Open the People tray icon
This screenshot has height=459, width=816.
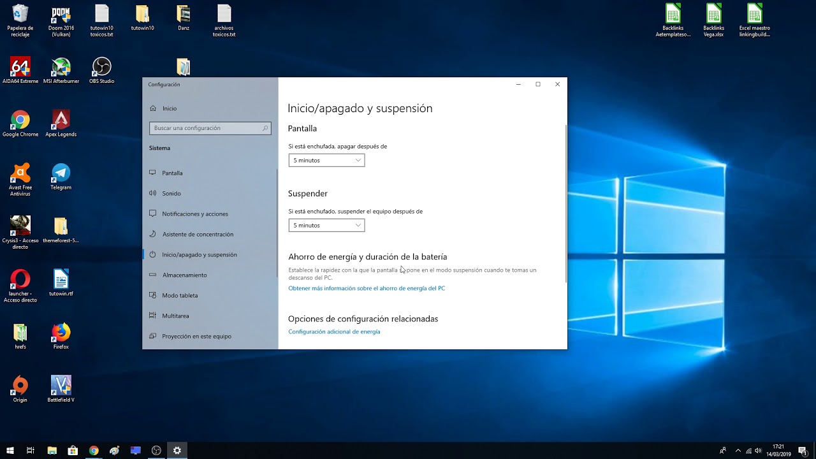(723, 451)
